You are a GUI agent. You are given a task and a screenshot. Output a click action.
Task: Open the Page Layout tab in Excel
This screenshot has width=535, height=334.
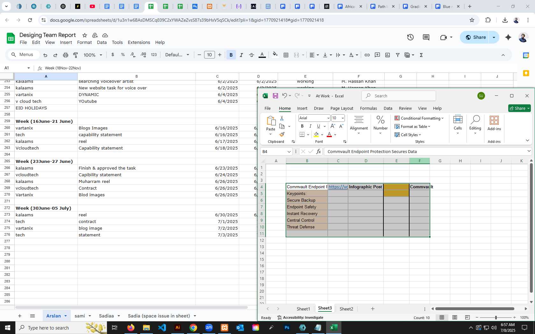(342, 108)
